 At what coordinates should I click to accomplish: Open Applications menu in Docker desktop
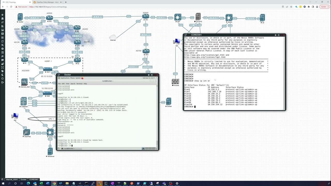[65, 78]
